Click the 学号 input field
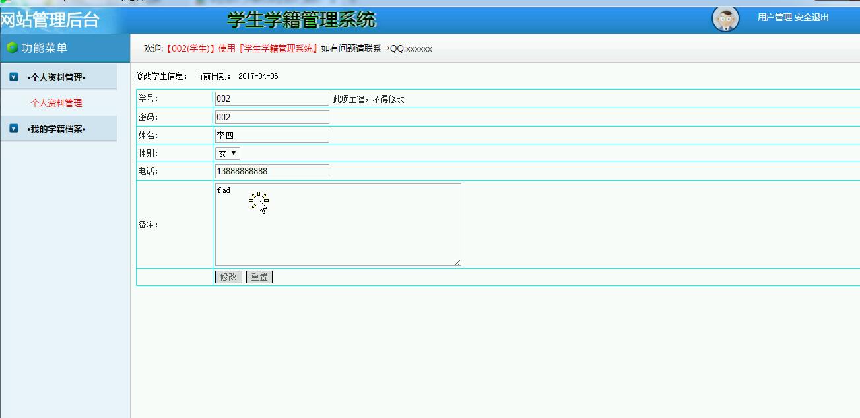The image size is (860, 418). tap(272, 99)
